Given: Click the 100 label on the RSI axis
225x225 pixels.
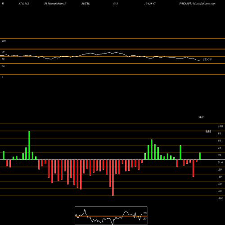Looking at the screenshot, I should (4, 41).
